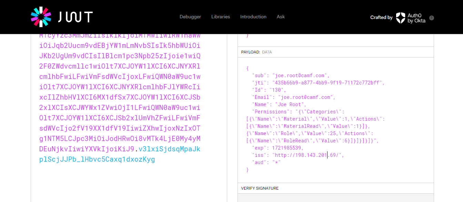Click the "jti" value line in payload
463x202 pixels.
318,83
